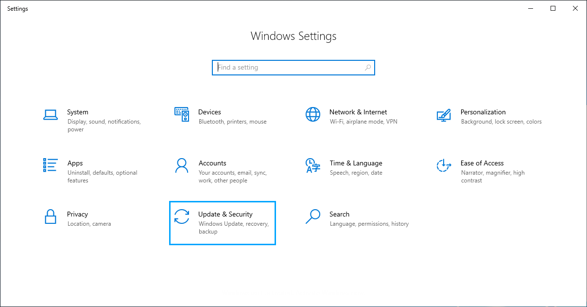Click 'Display, sound, notifications, power' description
Image resolution: width=587 pixels, height=307 pixels.
(104, 126)
